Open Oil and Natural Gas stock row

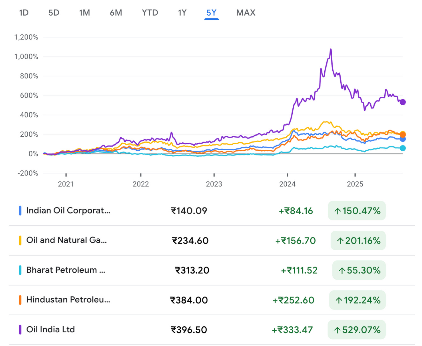tap(212, 240)
